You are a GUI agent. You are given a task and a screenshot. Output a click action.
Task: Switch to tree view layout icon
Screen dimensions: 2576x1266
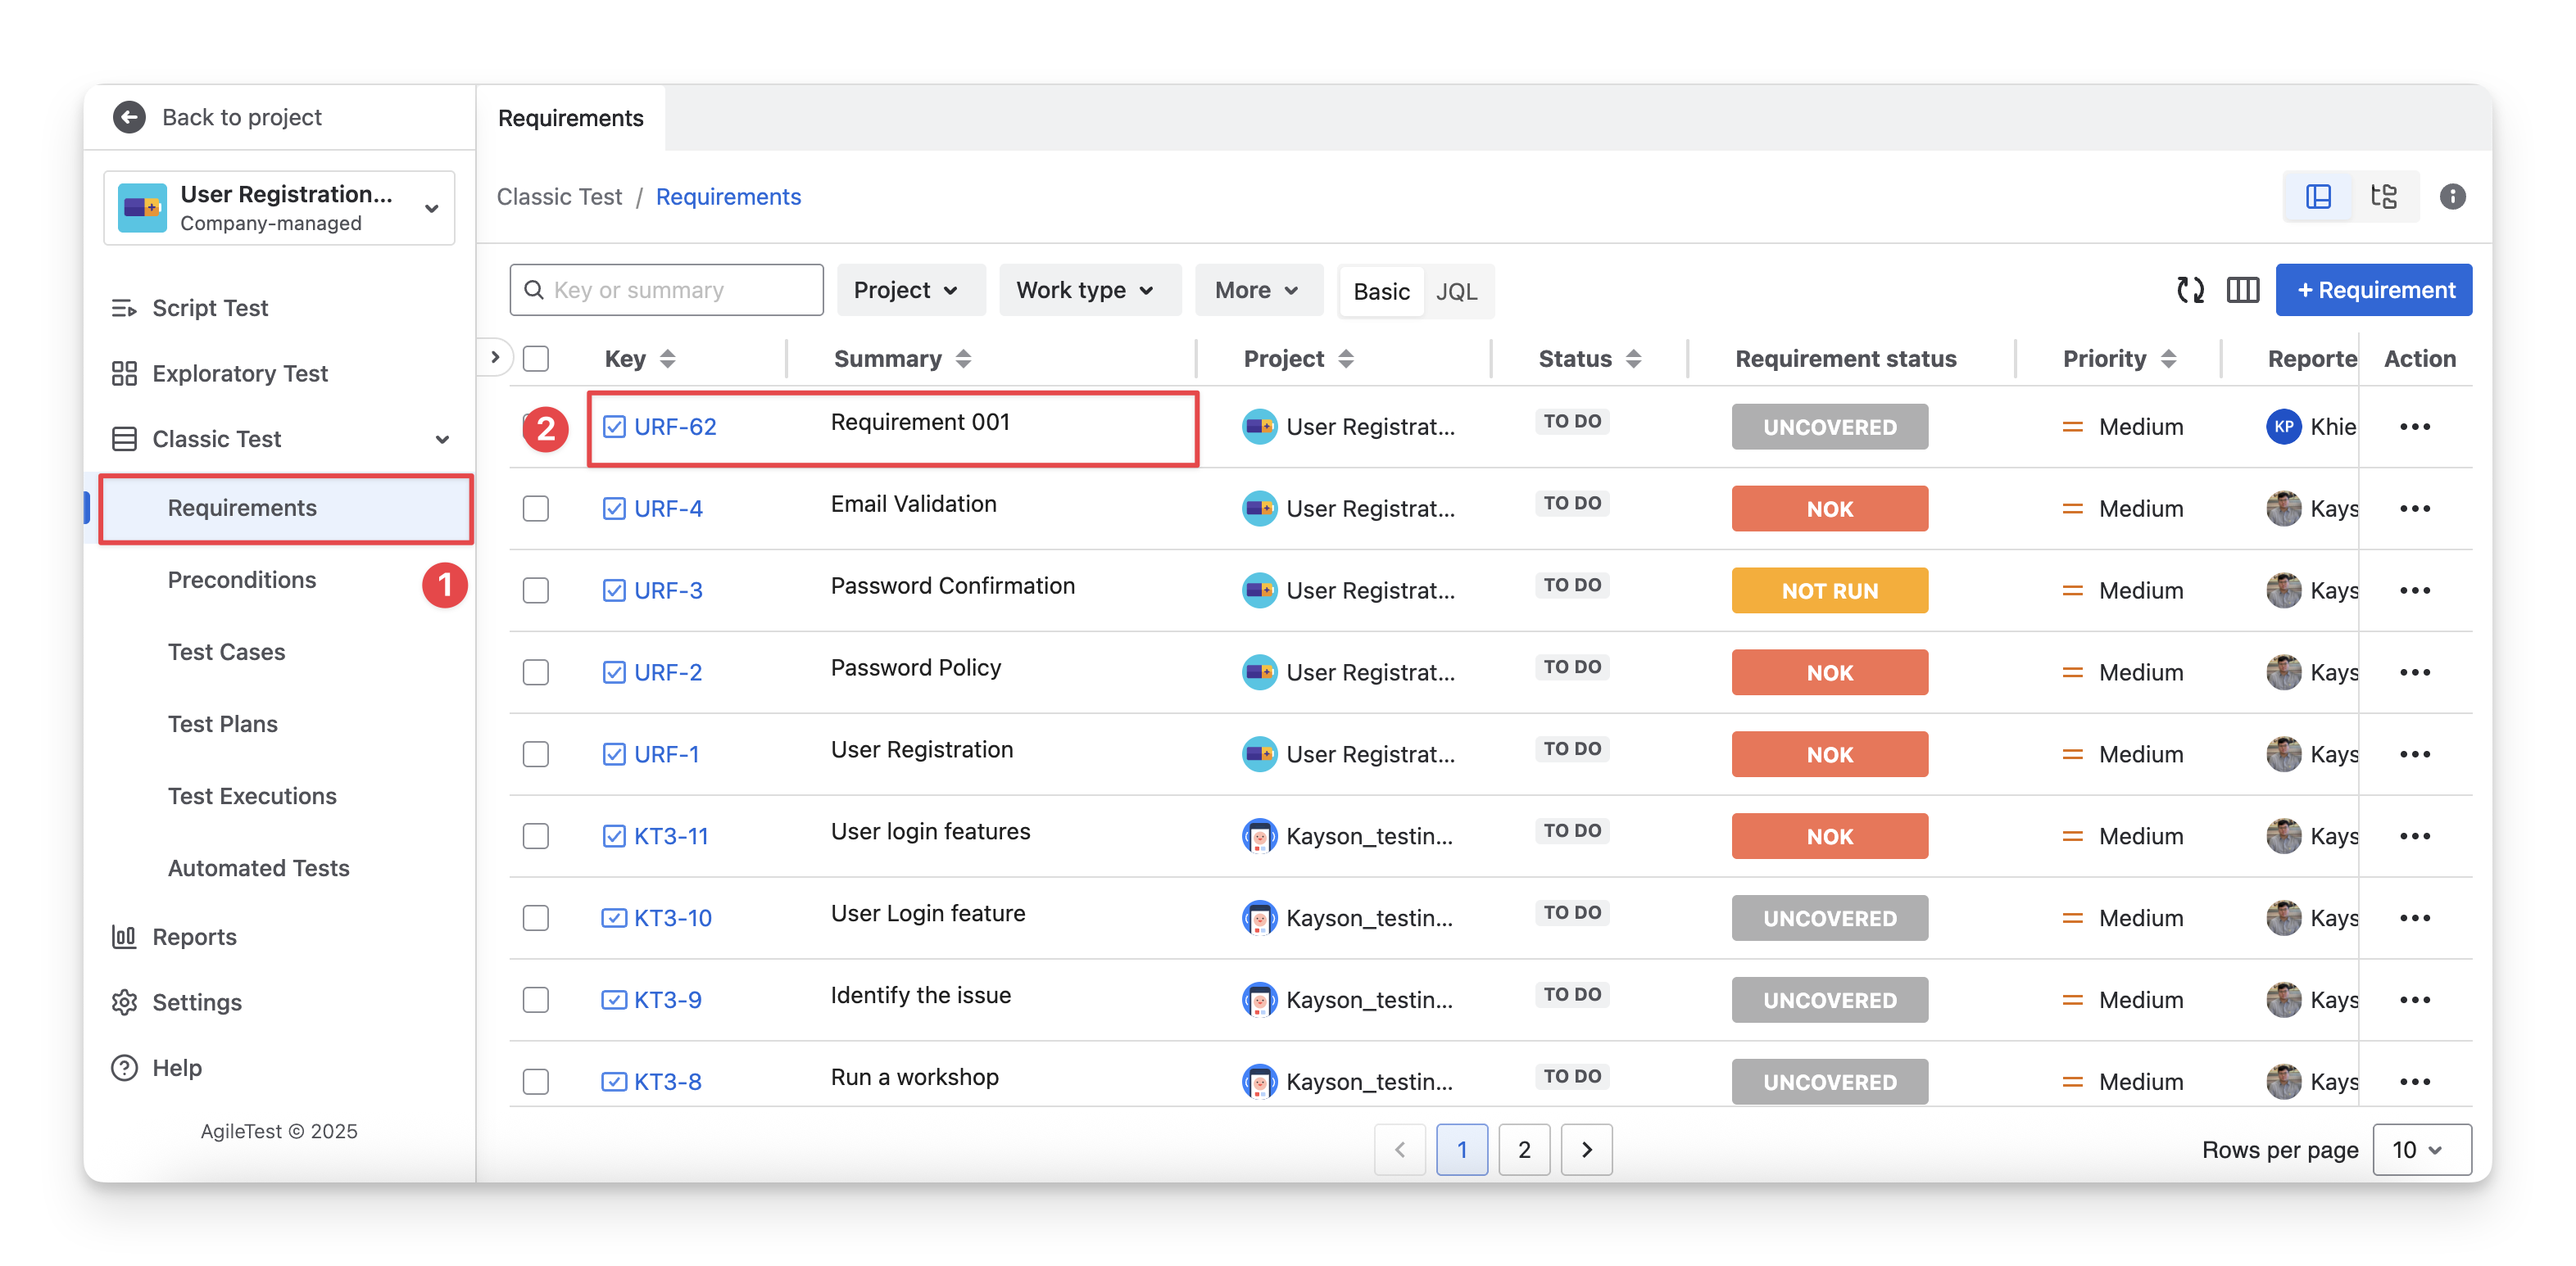[2383, 196]
